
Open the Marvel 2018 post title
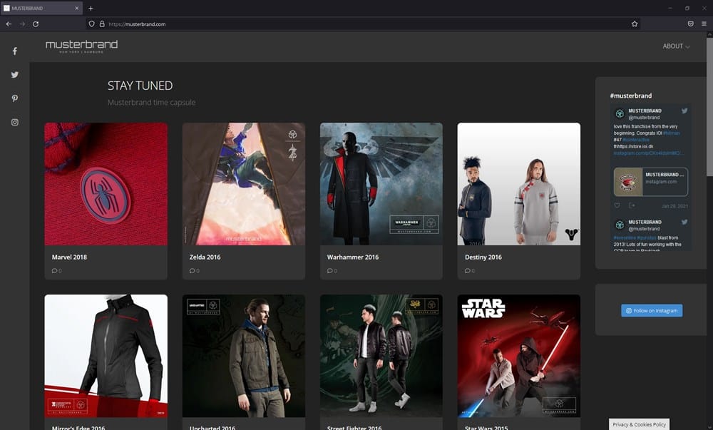(69, 257)
